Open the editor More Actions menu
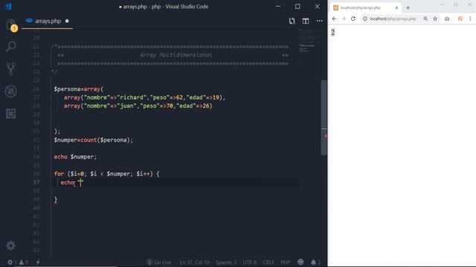This screenshot has width=476, height=267. point(319,21)
